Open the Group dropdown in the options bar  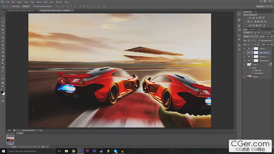[x=26, y=6]
